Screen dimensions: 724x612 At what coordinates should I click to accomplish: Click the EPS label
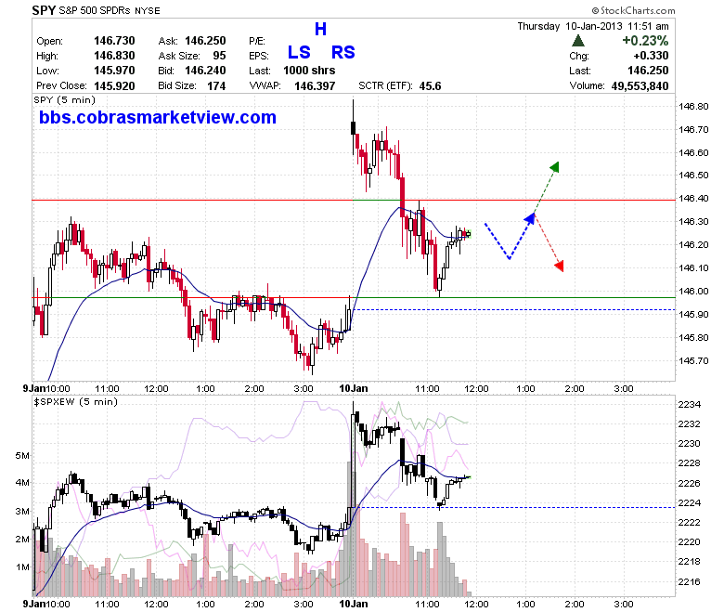click(x=259, y=56)
